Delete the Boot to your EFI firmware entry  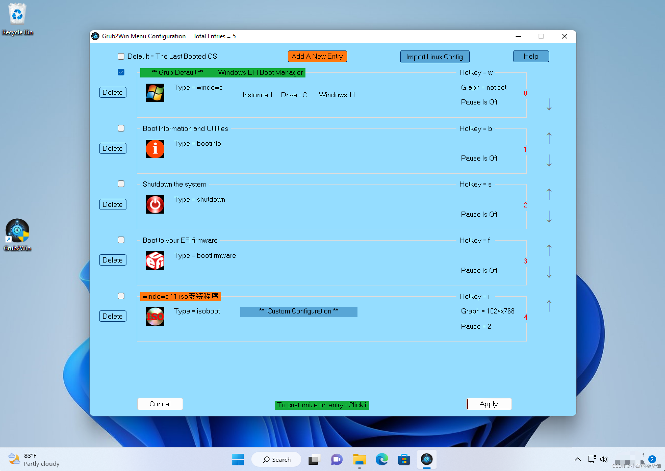(x=113, y=260)
